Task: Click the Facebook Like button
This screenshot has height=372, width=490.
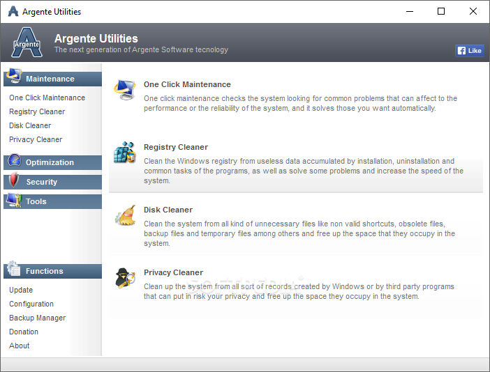Action: (x=470, y=51)
